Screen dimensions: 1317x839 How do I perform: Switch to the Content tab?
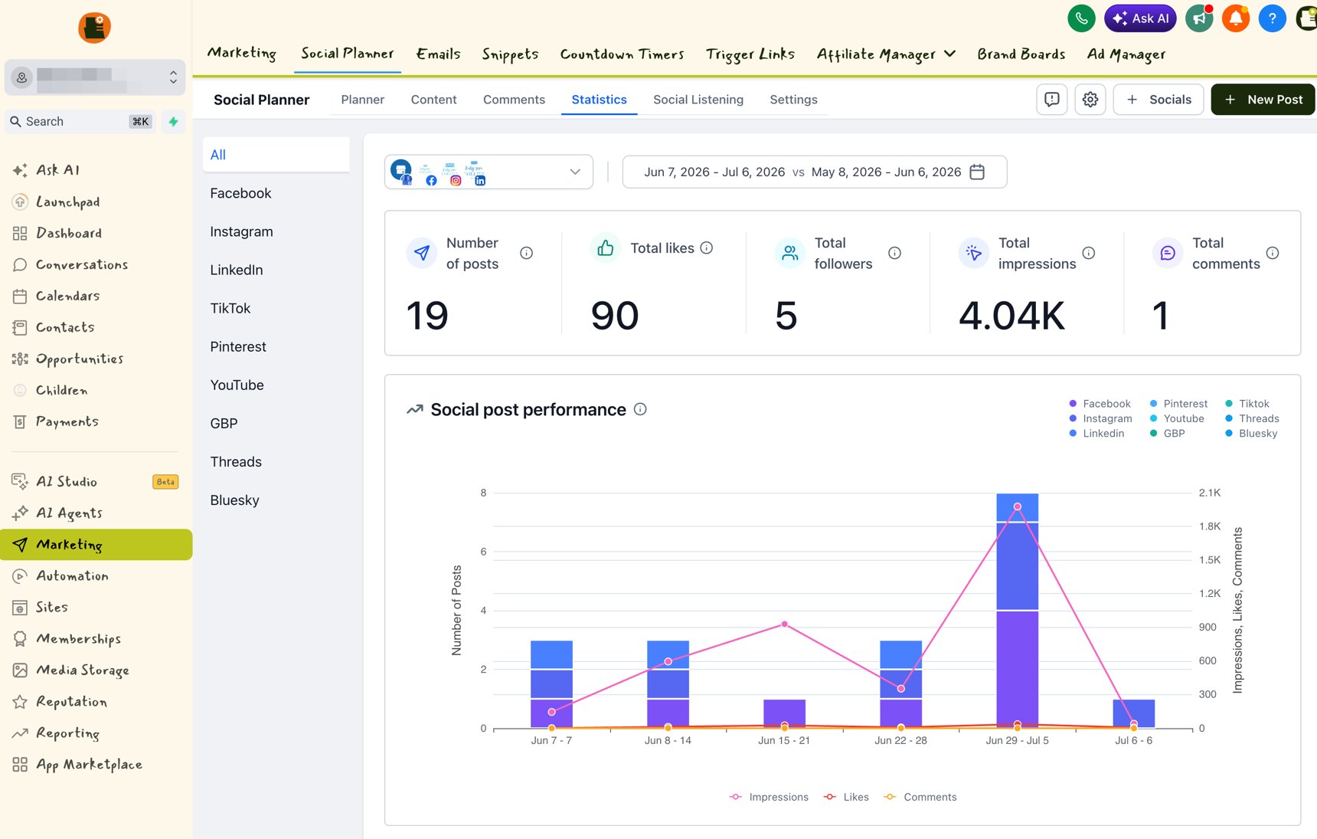[x=433, y=100]
